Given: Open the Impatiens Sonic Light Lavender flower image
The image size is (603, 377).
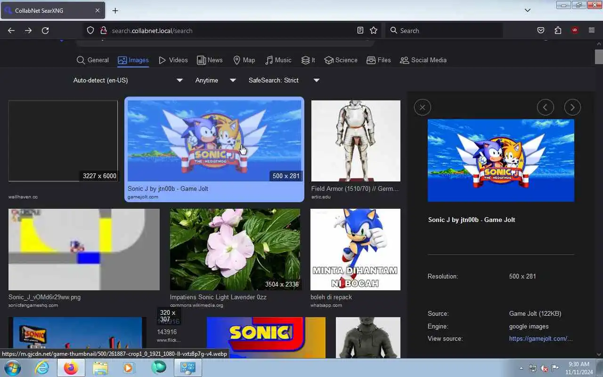Looking at the screenshot, I should [235, 250].
